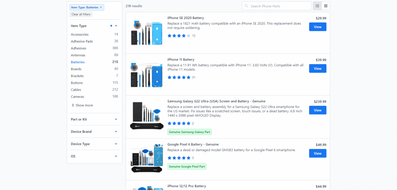Open the iPhone SE 2020 Battery thumbnail
This screenshot has height=190, width=397.
tap(147, 33)
